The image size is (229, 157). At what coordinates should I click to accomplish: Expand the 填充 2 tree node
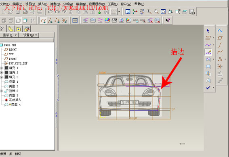[2, 73]
